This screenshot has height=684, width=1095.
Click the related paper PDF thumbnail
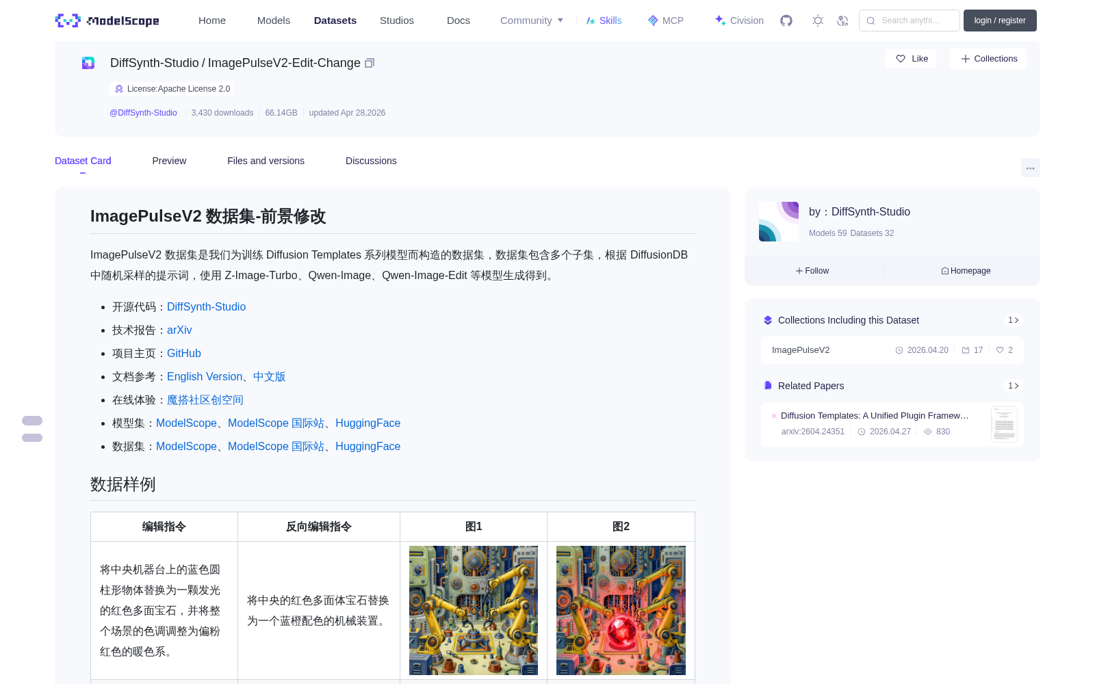coord(1004,424)
